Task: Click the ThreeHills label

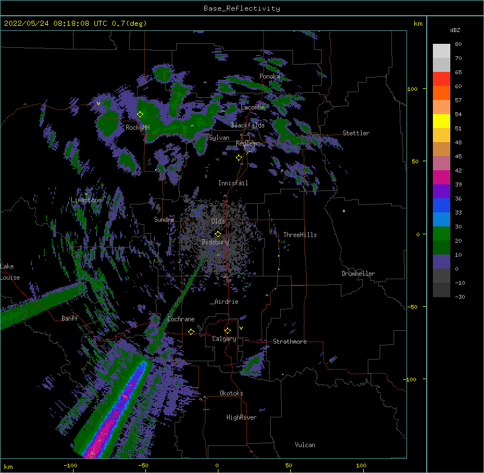Action: [x=300, y=235]
